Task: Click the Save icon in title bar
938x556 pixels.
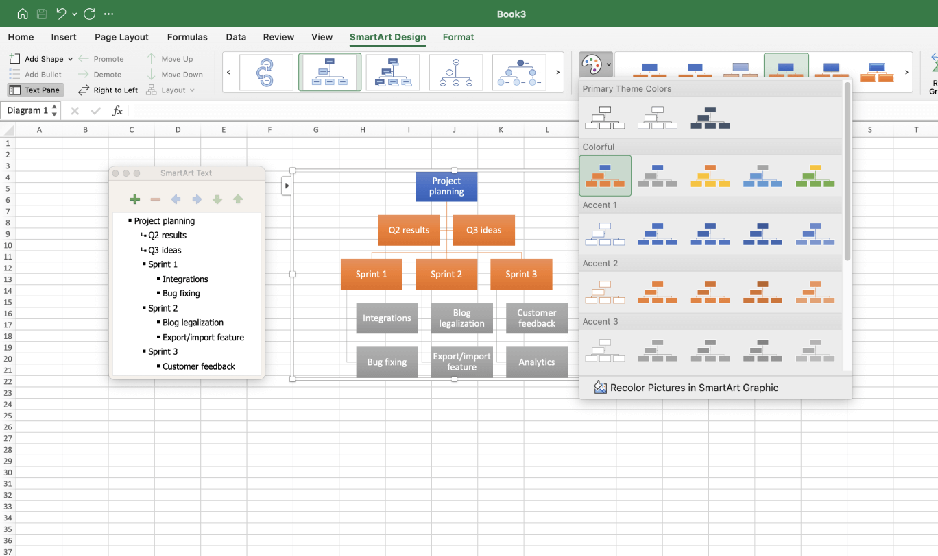Action: [42, 14]
